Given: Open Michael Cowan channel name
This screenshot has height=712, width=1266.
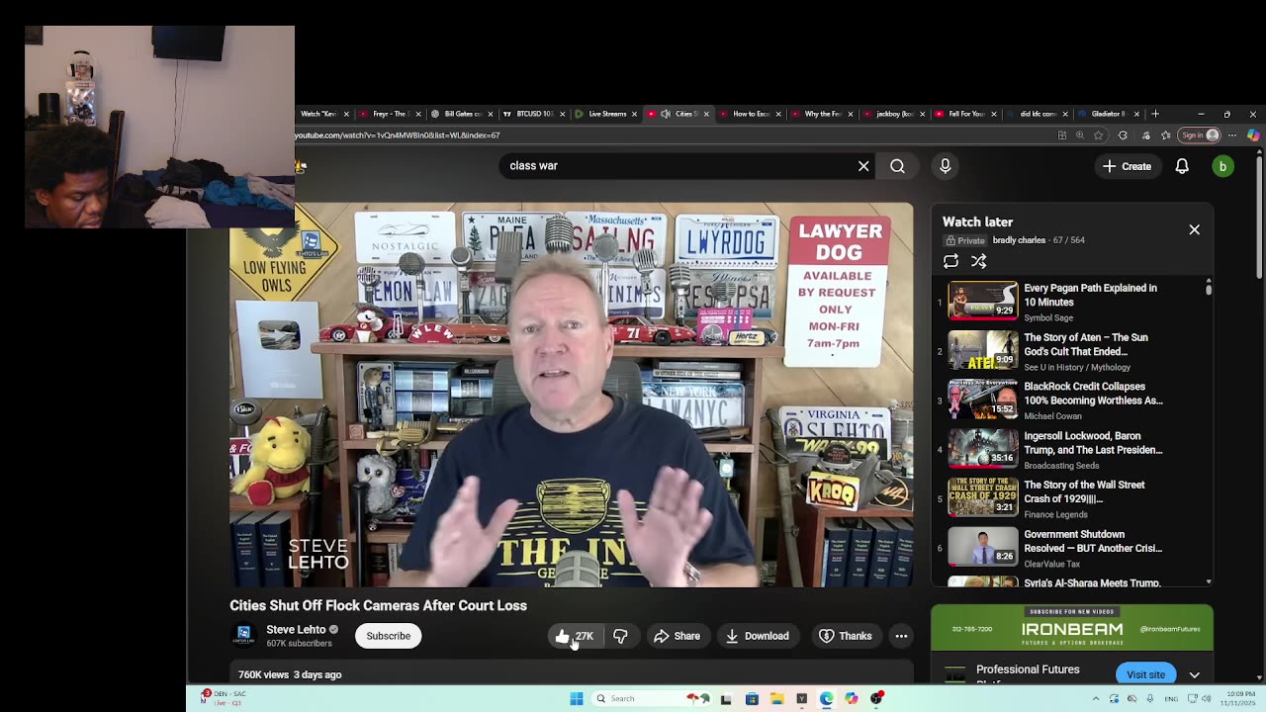Looking at the screenshot, I should (1052, 416).
